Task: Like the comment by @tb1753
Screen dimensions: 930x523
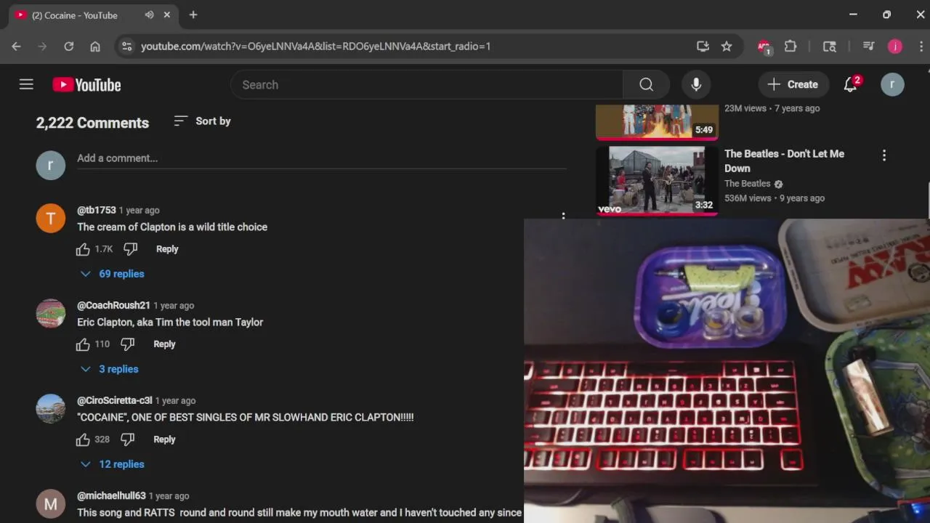Action: click(83, 249)
